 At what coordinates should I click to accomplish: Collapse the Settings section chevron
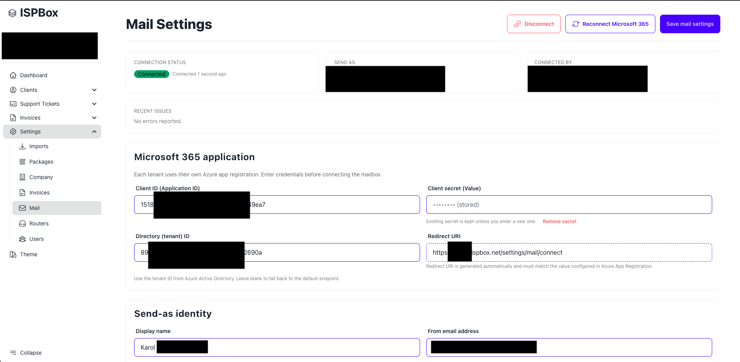tap(94, 132)
